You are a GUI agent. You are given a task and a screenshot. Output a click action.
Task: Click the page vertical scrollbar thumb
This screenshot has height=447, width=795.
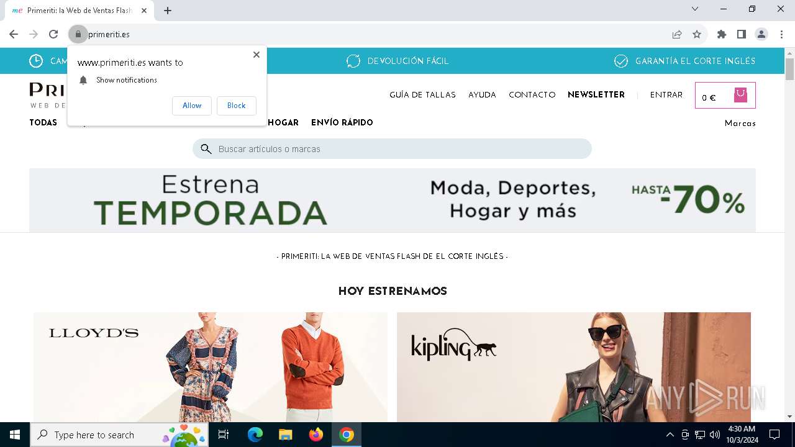click(x=789, y=69)
